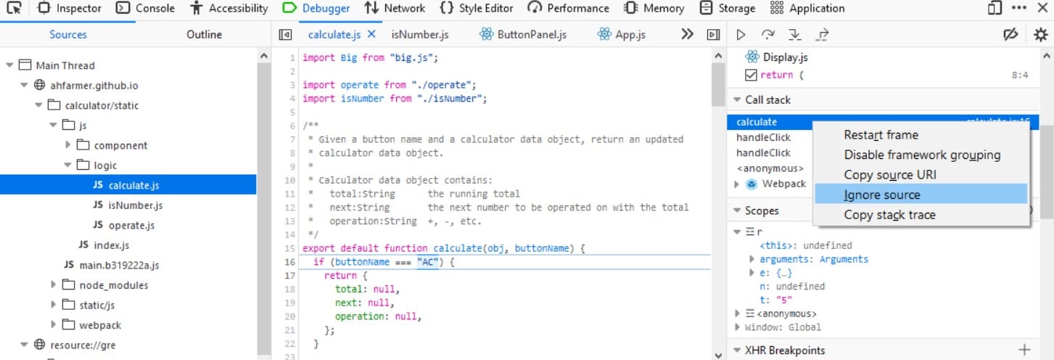
Task: Open the Style Editor tab
Action: (x=477, y=9)
